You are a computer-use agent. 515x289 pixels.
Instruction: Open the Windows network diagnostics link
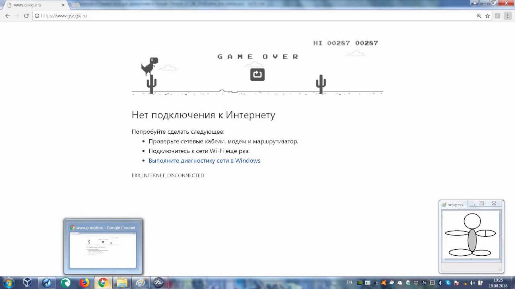pyautogui.click(x=204, y=161)
